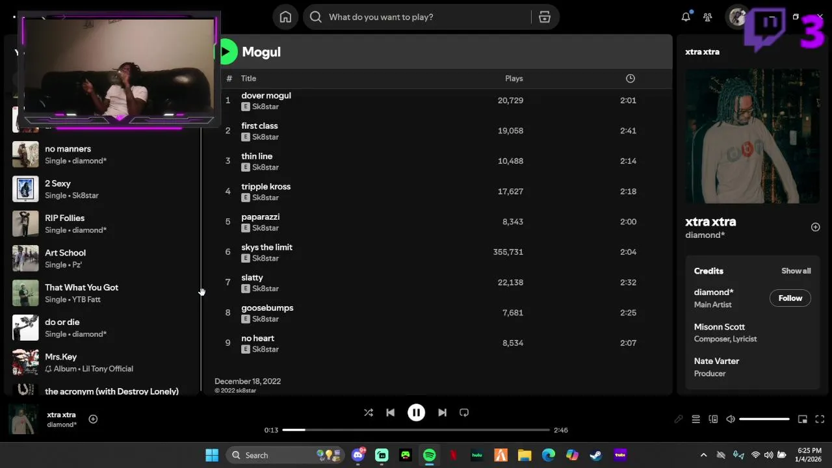Open 'do or die' single in library
832x468 pixels.
[104, 328]
